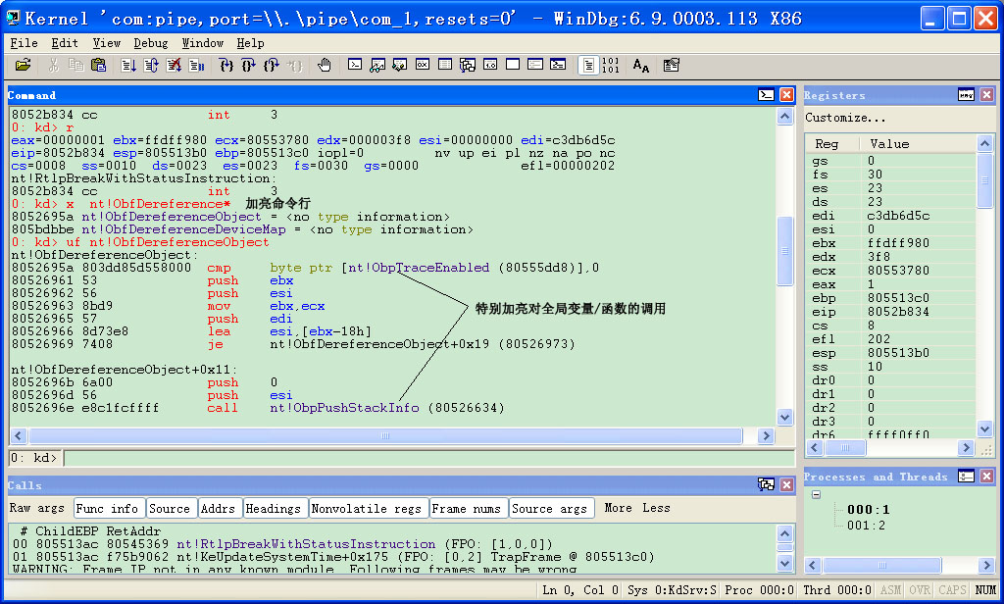Open the Locals window icon
Screen dimensions: 1004x604
pos(400,65)
